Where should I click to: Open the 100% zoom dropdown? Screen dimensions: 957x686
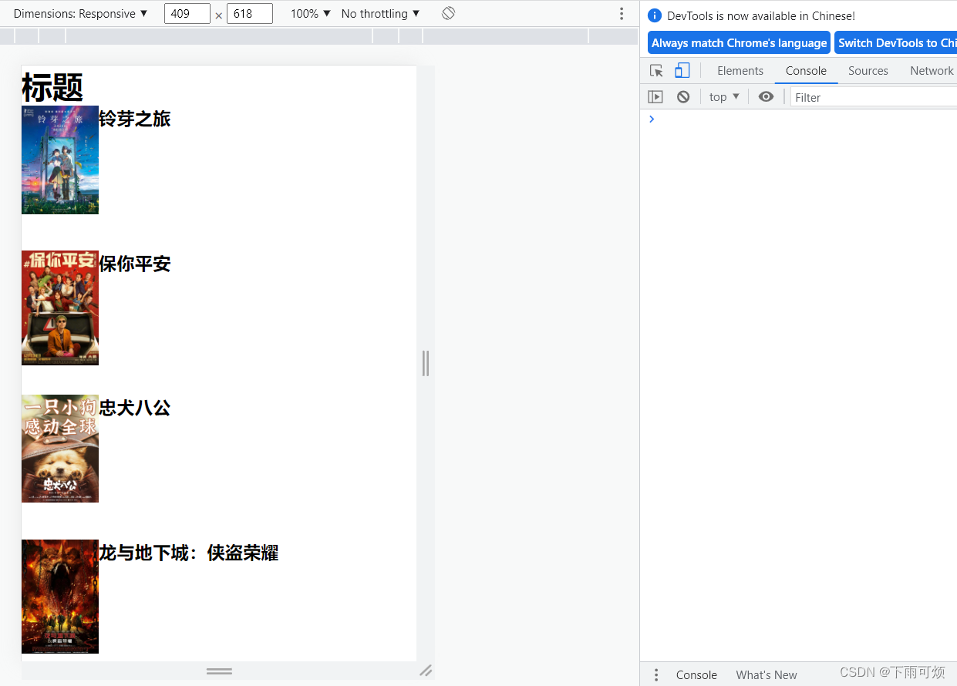tap(311, 14)
